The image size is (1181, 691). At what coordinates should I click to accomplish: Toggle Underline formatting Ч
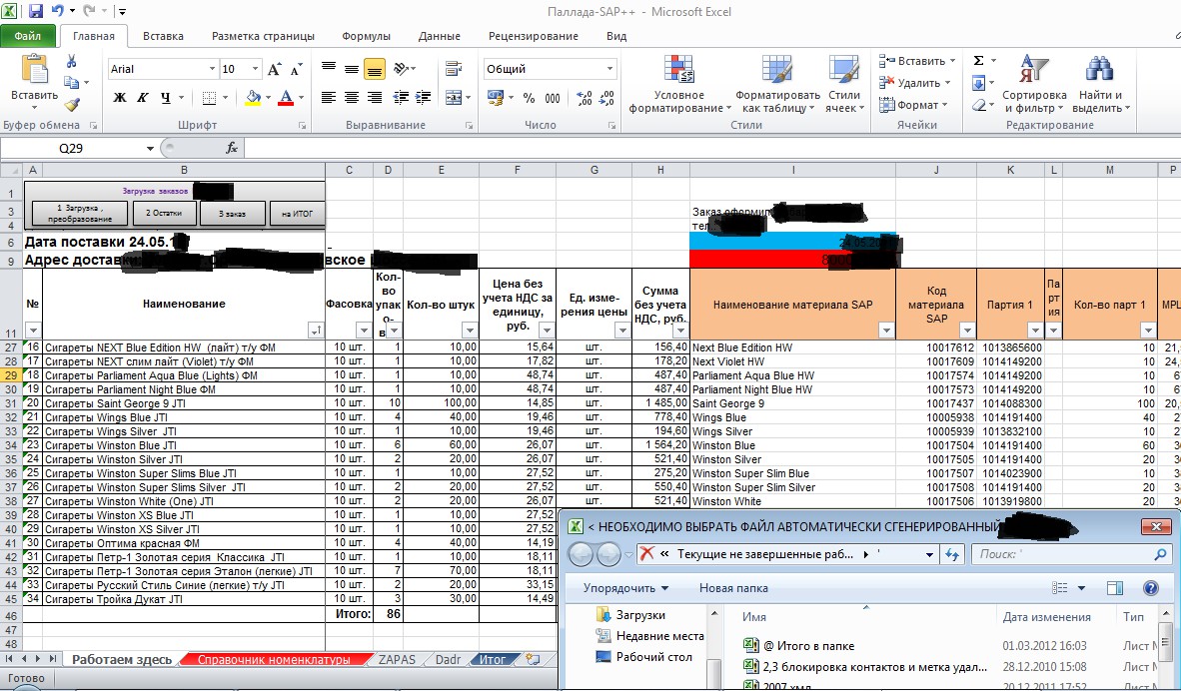point(165,98)
